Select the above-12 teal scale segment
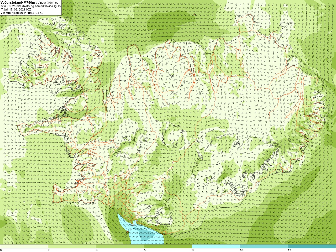336x252 pixels. click(x=312, y=246)
